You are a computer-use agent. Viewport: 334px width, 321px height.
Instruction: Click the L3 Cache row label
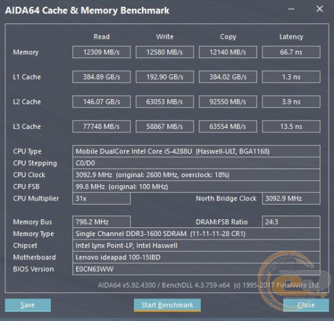tap(27, 126)
